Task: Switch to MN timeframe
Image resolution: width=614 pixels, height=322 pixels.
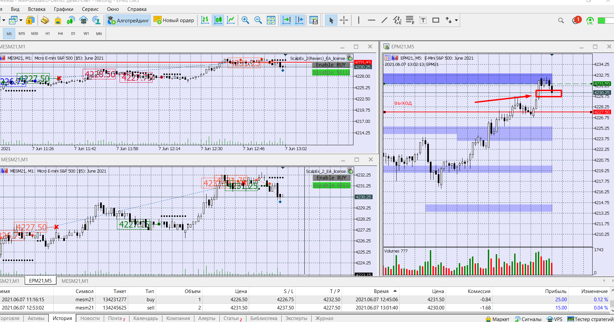Action: [x=99, y=34]
